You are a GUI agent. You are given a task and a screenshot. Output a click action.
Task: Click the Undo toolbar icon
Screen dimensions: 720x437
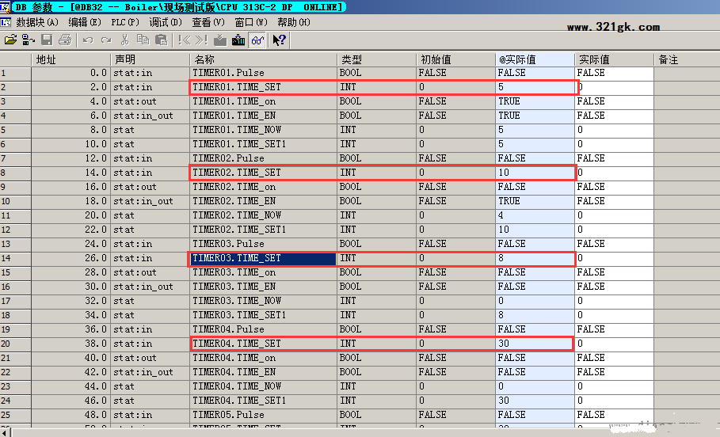[x=87, y=40]
